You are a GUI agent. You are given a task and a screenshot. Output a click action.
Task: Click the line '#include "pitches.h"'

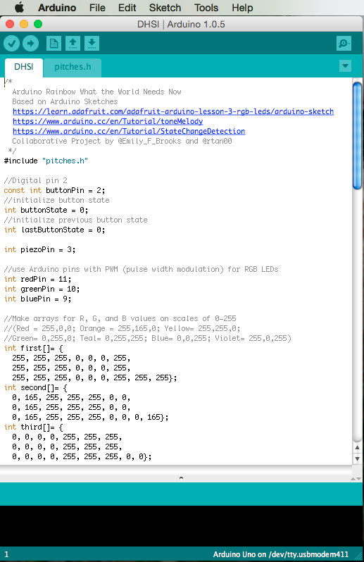[x=46, y=161]
